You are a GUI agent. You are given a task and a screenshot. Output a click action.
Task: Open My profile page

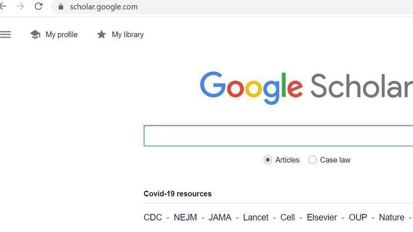tap(61, 35)
